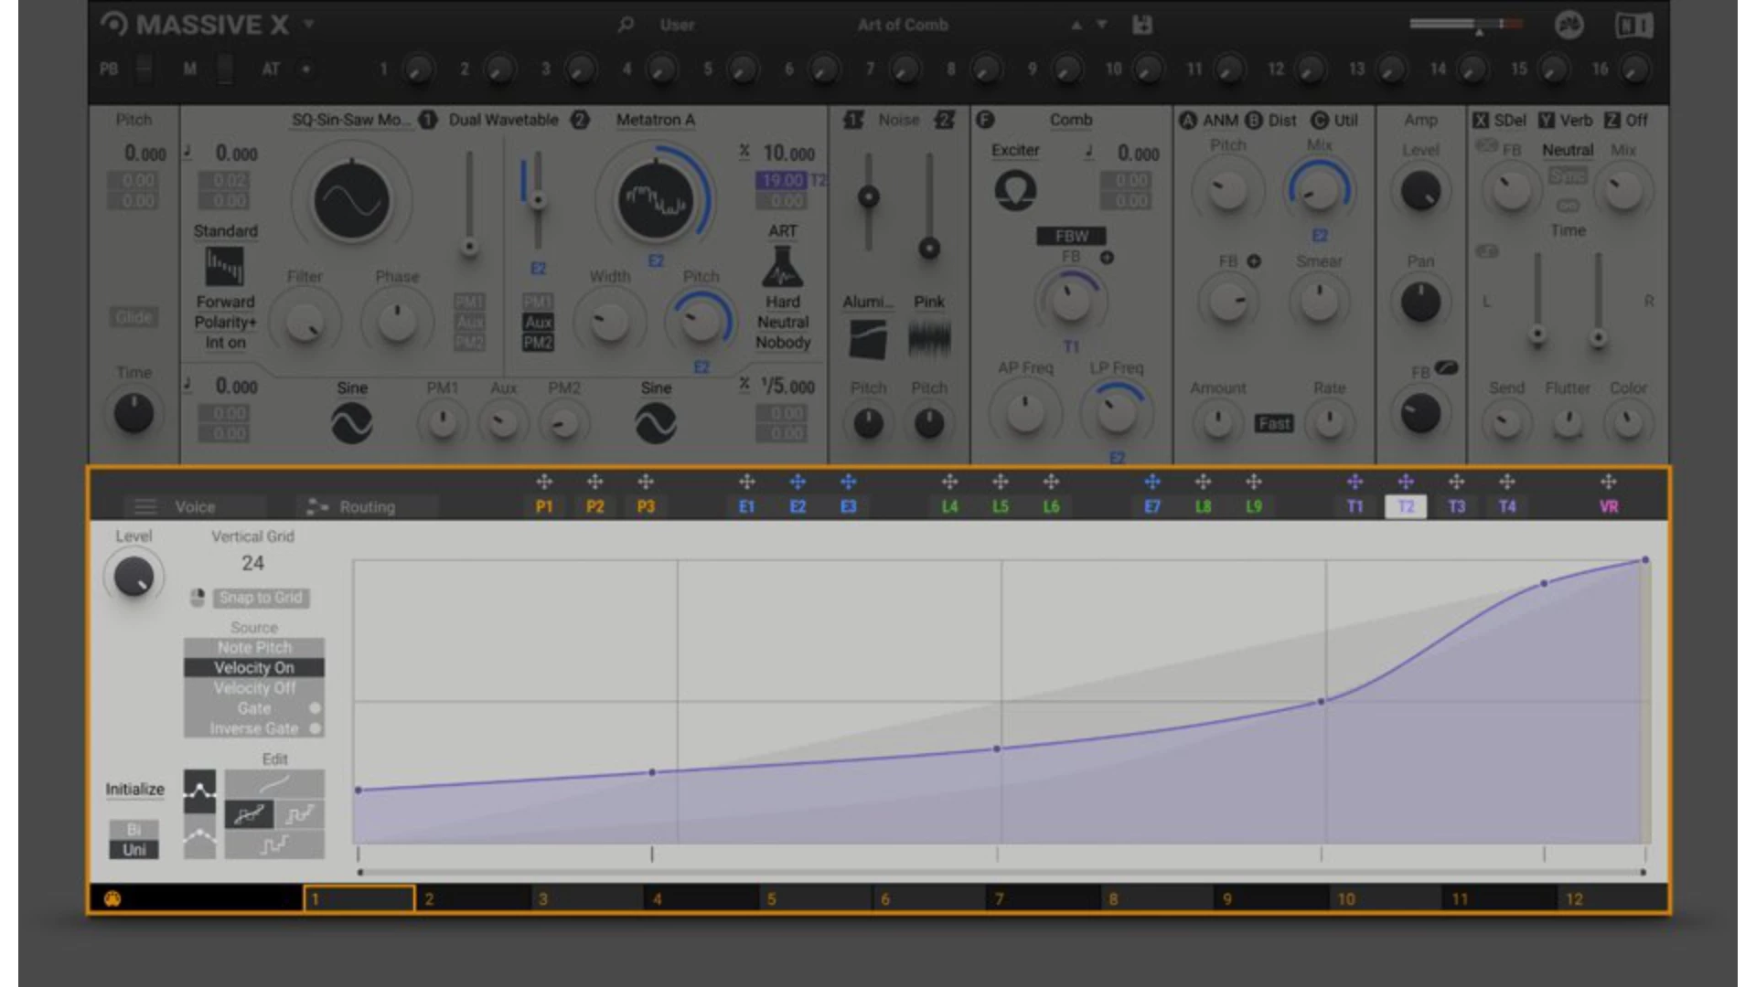Save the preset with the floppy disk icon
Viewport: 1756px width, 987px height.
[x=1142, y=25]
